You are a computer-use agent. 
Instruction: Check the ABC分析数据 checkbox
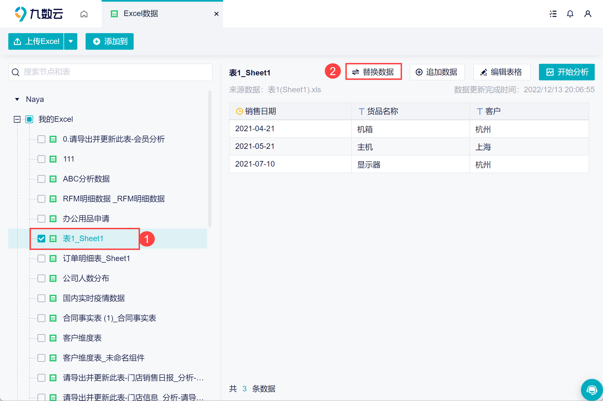41,179
